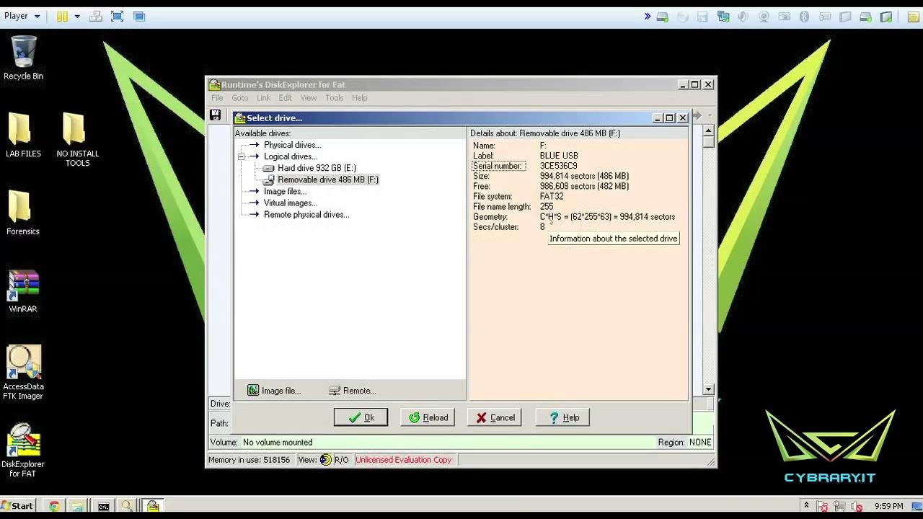Click the sound card device icon in Player toolbar
923x519 pixels.
click(743, 17)
